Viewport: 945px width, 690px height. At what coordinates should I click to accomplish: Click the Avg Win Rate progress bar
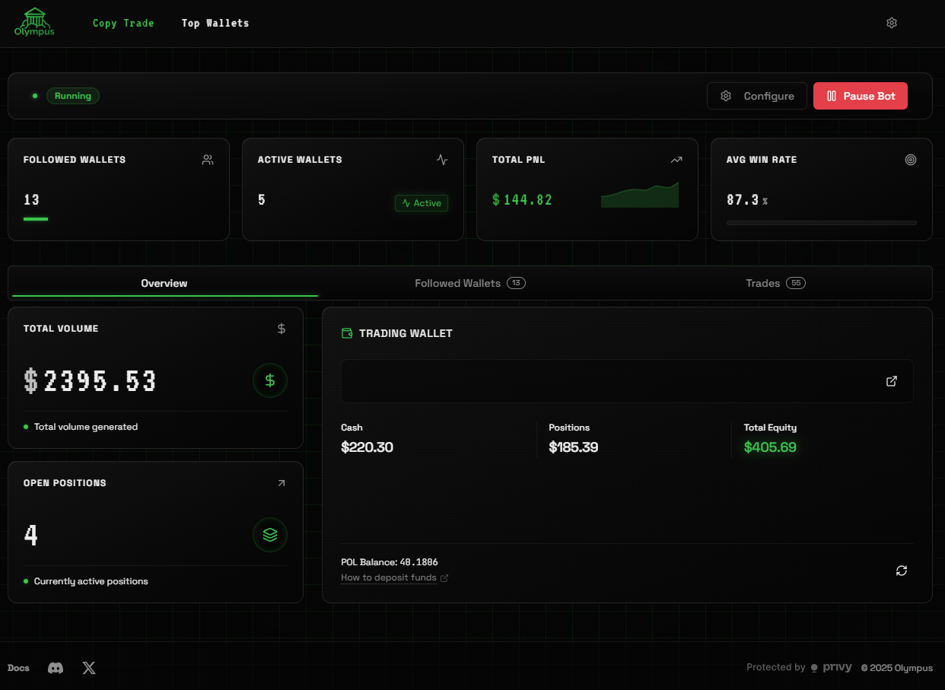pyautogui.click(x=821, y=223)
